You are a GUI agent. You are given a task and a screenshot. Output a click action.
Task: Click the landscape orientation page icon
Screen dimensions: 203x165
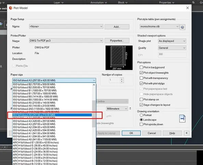182,119
